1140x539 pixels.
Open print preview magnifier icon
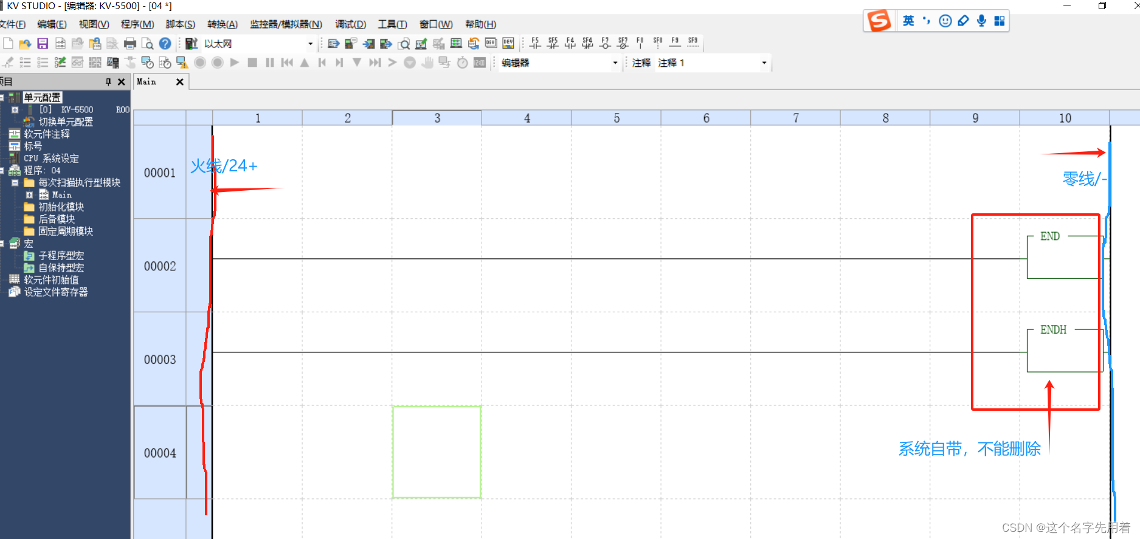pyautogui.click(x=147, y=44)
